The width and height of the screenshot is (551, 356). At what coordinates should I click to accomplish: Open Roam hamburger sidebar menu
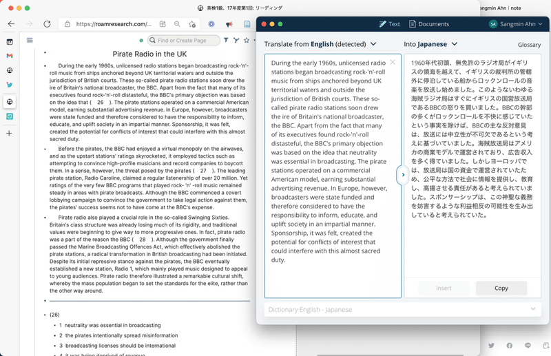(x=30, y=40)
